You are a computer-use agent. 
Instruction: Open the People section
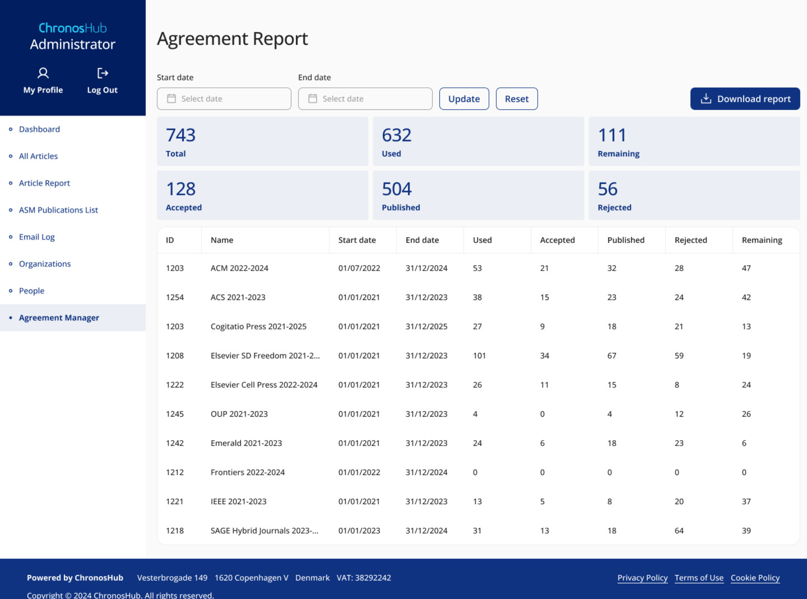click(x=32, y=291)
